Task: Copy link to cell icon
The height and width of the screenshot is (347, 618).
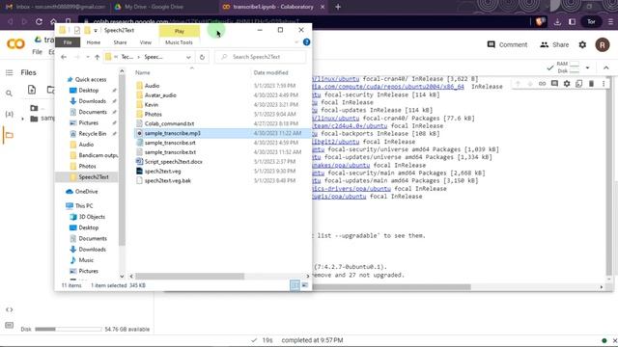Action: (543, 84)
